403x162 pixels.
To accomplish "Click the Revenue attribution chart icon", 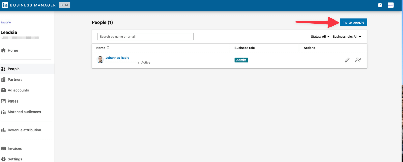I will [3, 130].
